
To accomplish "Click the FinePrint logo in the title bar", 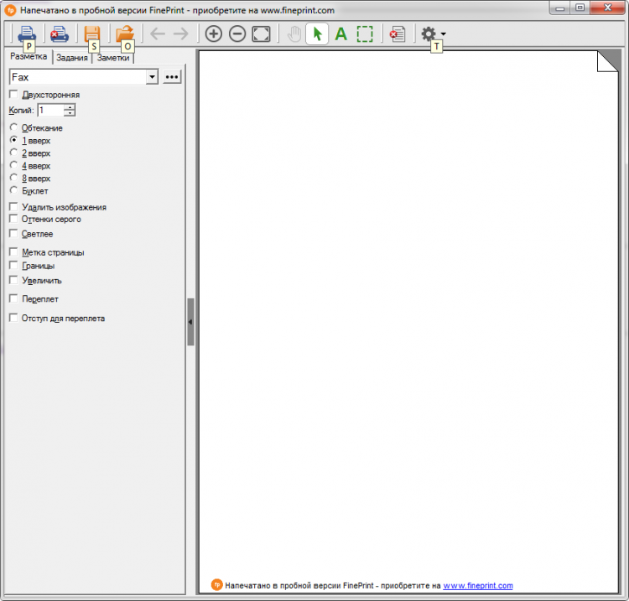I will [10, 10].
